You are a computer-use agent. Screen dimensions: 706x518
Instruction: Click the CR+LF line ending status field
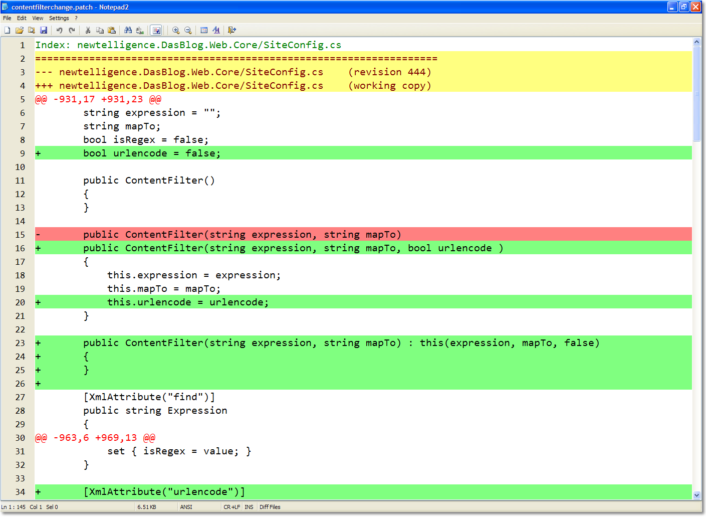[x=232, y=507]
